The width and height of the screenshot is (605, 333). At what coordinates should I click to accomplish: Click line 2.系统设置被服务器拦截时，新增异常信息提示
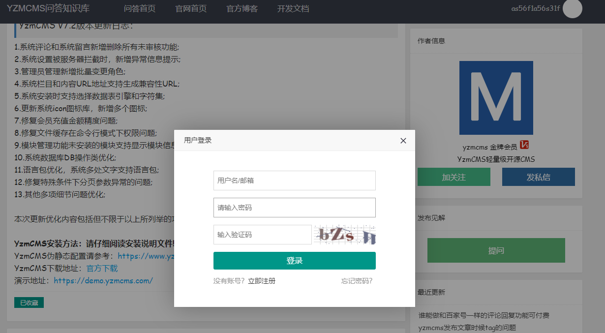[97, 60]
